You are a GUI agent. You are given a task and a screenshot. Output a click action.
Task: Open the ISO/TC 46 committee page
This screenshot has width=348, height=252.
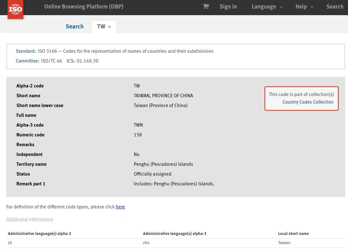click(51, 61)
